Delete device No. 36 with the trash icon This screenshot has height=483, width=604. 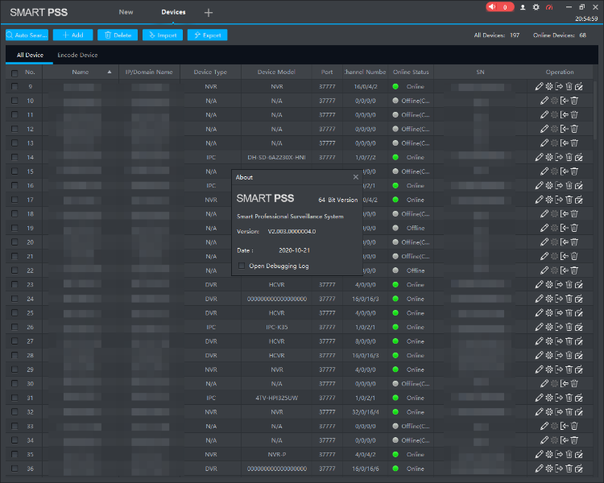point(569,469)
